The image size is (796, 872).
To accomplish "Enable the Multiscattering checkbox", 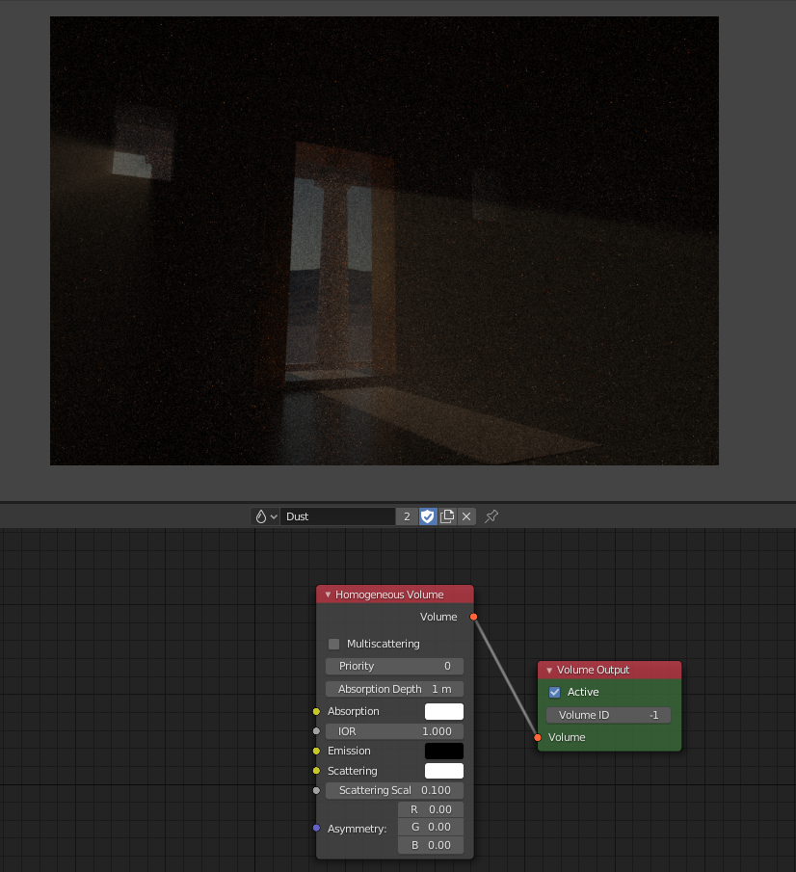I will pyautogui.click(x=334, y=644).
